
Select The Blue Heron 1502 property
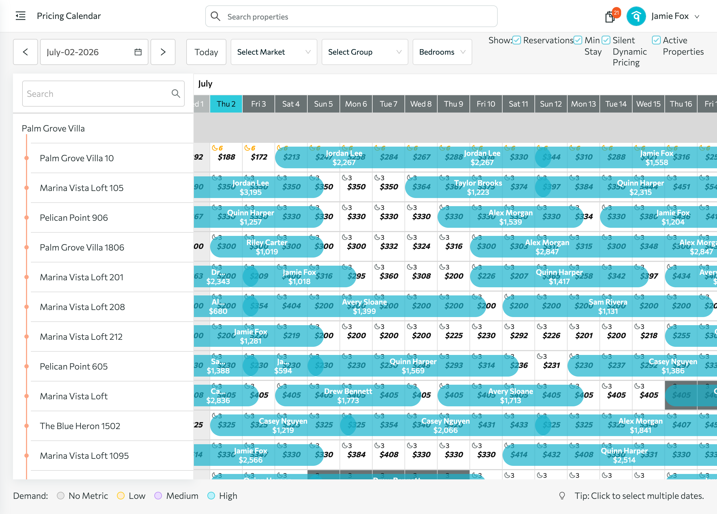point(80,426)
